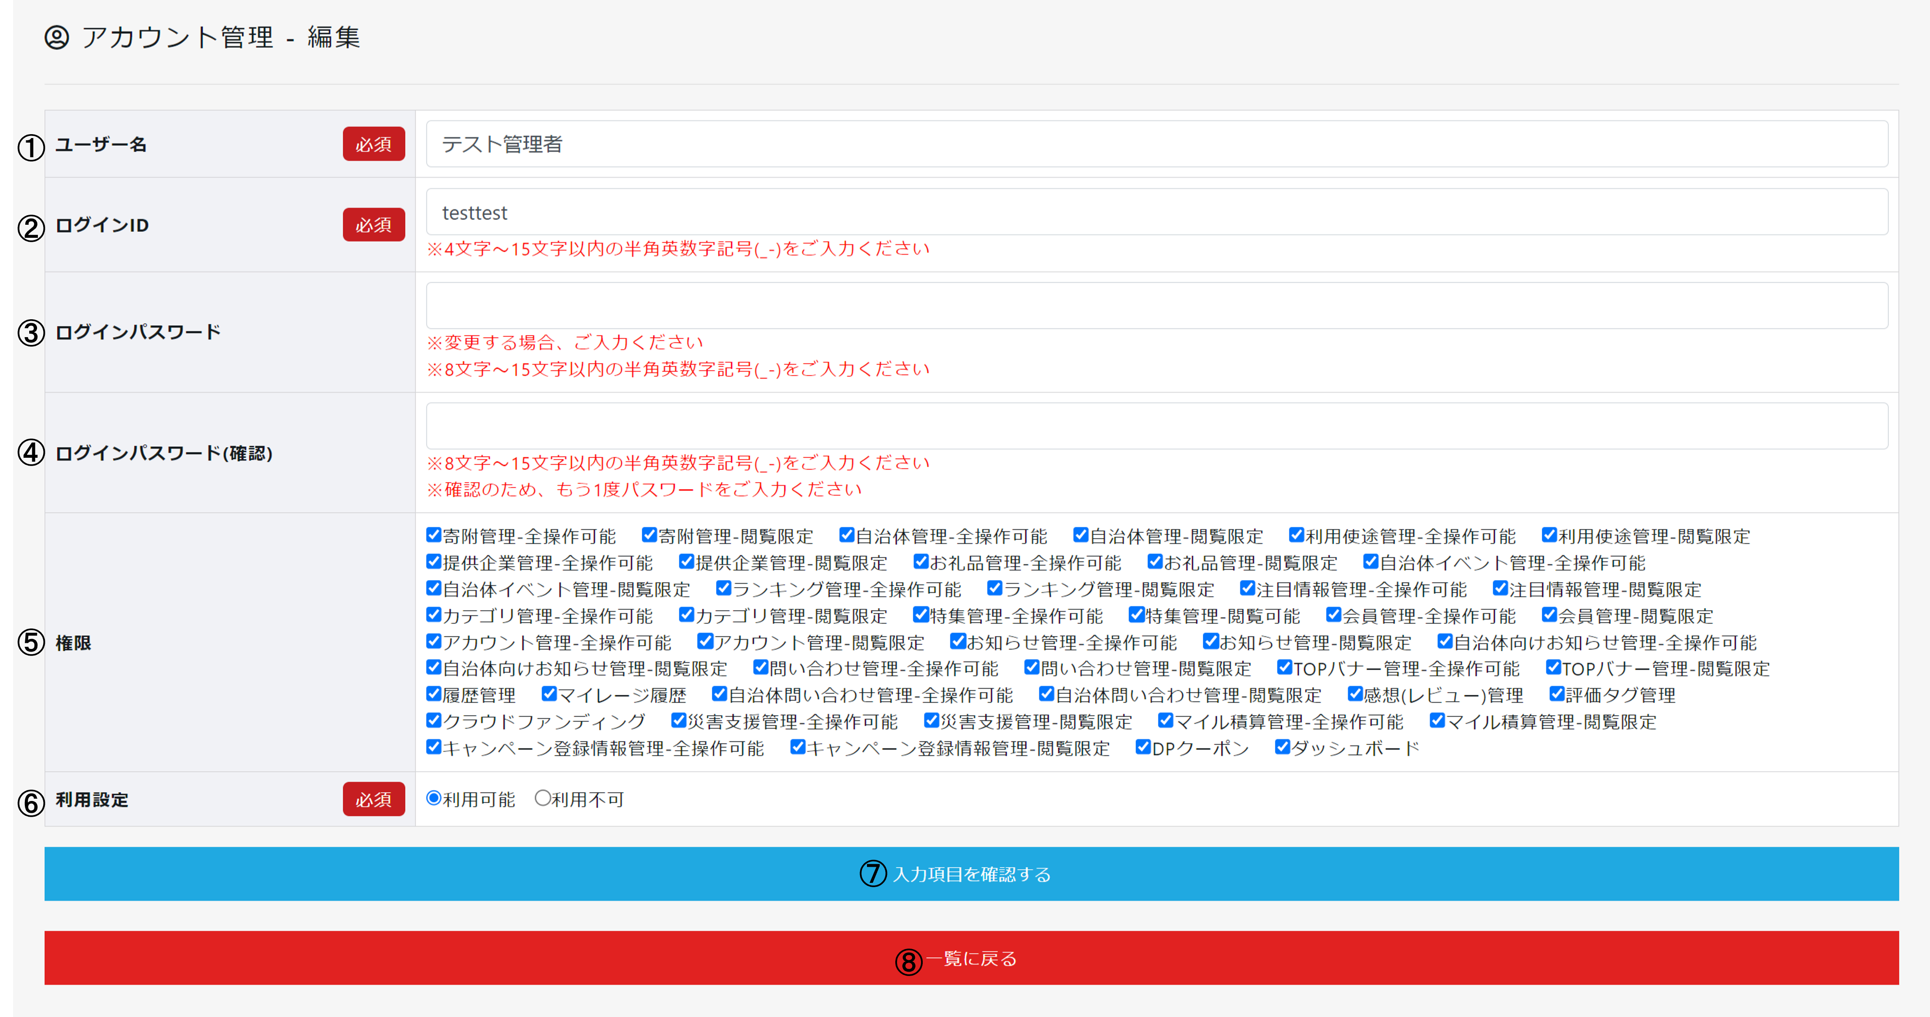Toggle TOPバナー管理-閲覧限定 checkbox
Screen dimensions: 1930x1017
[x=1553, y=667]
